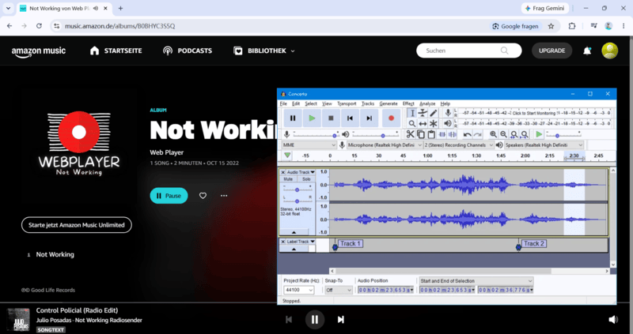The height and width of the screenshot is (334, 633).
Task: Click the Zoom In magnifier icon
Action: 493,134
